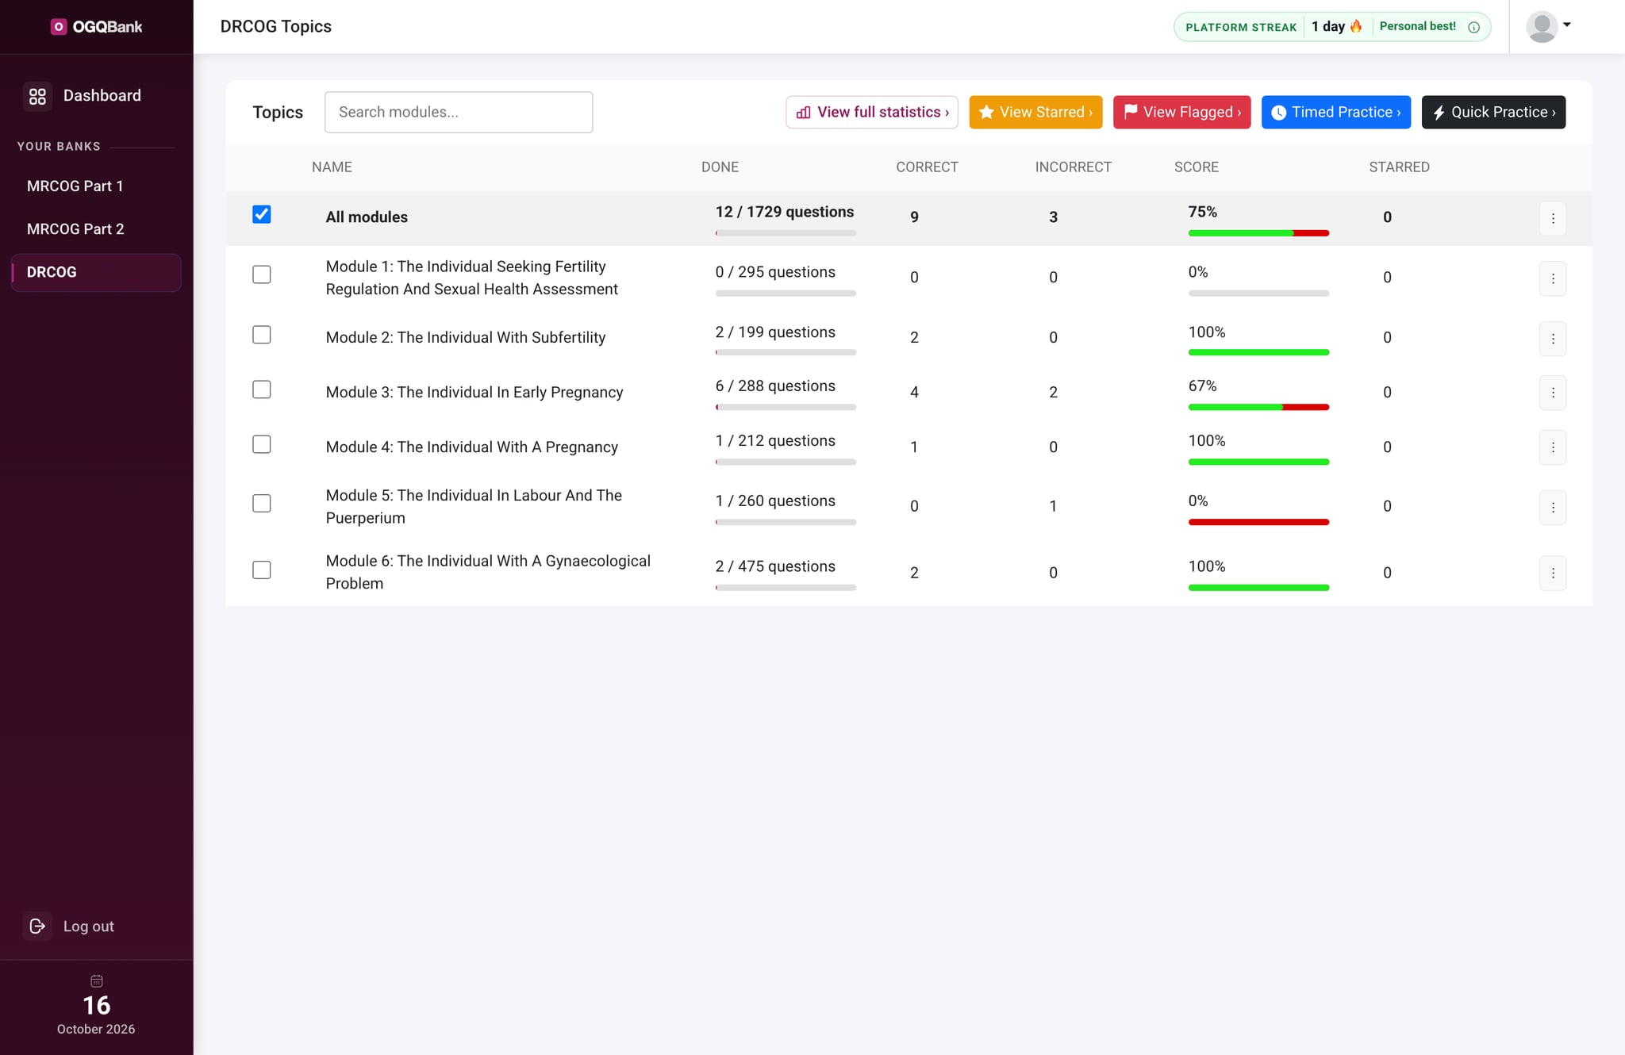Check Module 3 Early Pregnancy checkbox
Image resolution: width=1625 pixels, height=1055 pixels.
coord(262,389)
